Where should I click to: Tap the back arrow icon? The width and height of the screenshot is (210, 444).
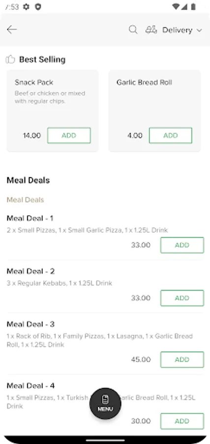pos(12,30)
